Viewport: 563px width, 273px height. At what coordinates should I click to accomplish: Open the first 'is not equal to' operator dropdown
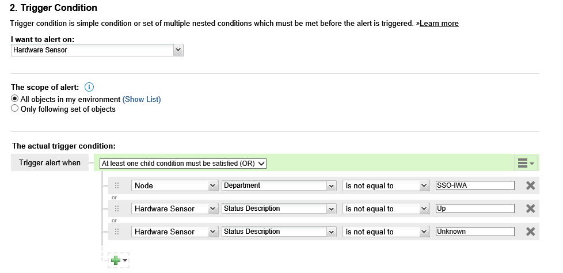pos(386,185)
